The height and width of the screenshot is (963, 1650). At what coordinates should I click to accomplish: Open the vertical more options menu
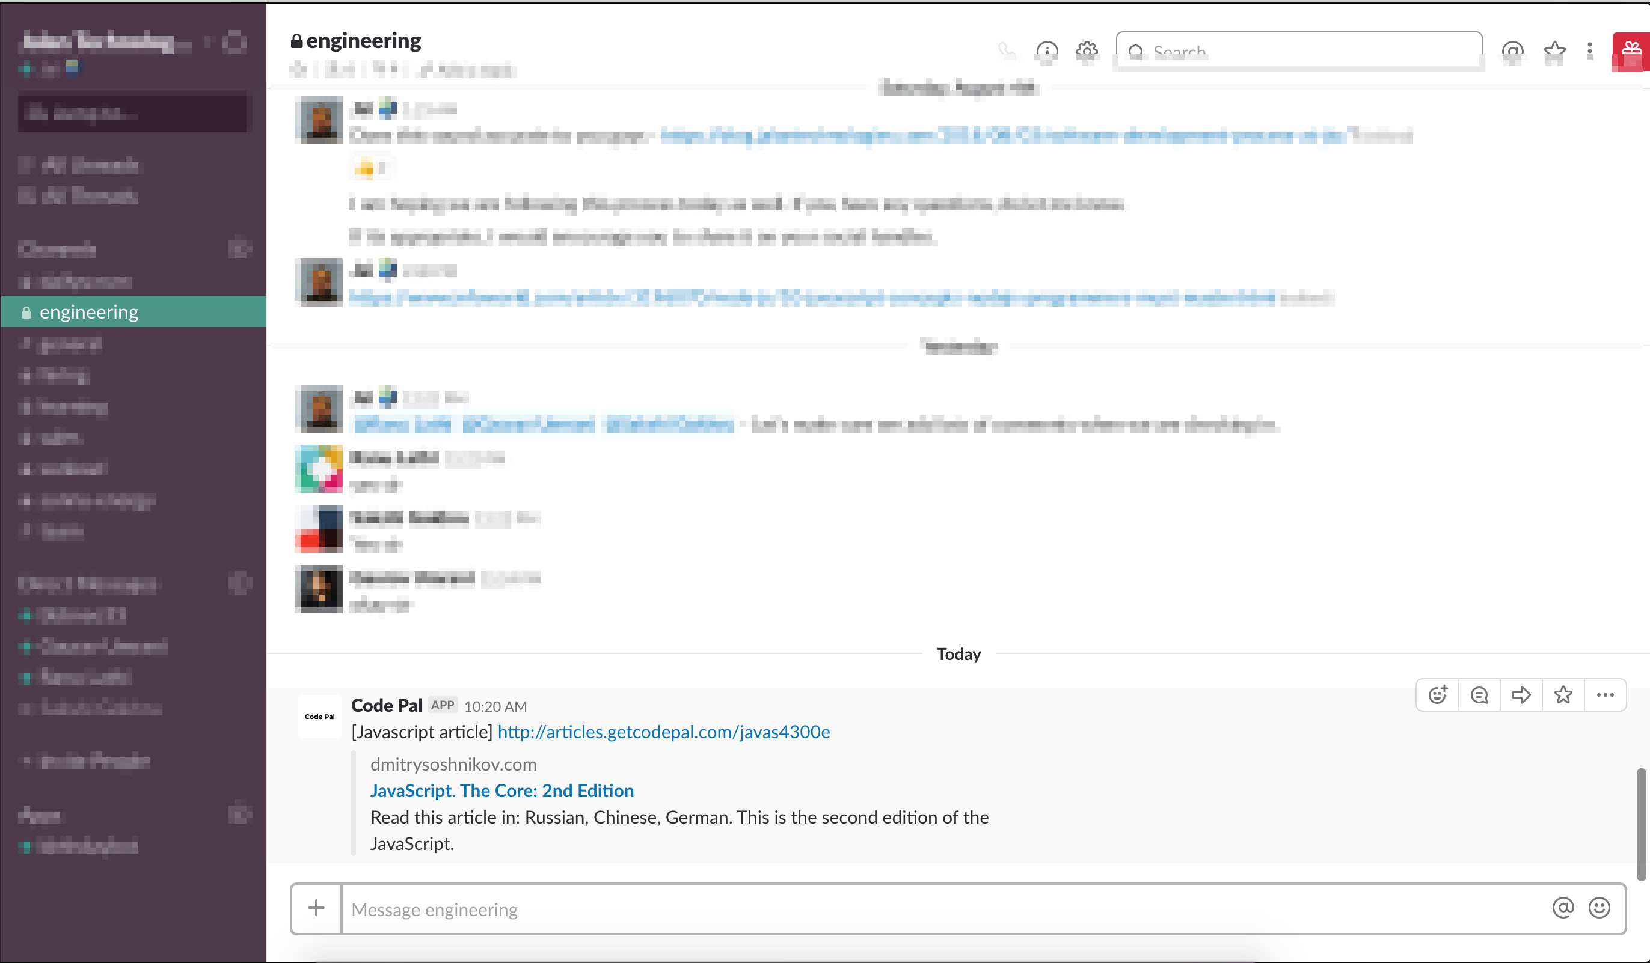point(1590,50)
